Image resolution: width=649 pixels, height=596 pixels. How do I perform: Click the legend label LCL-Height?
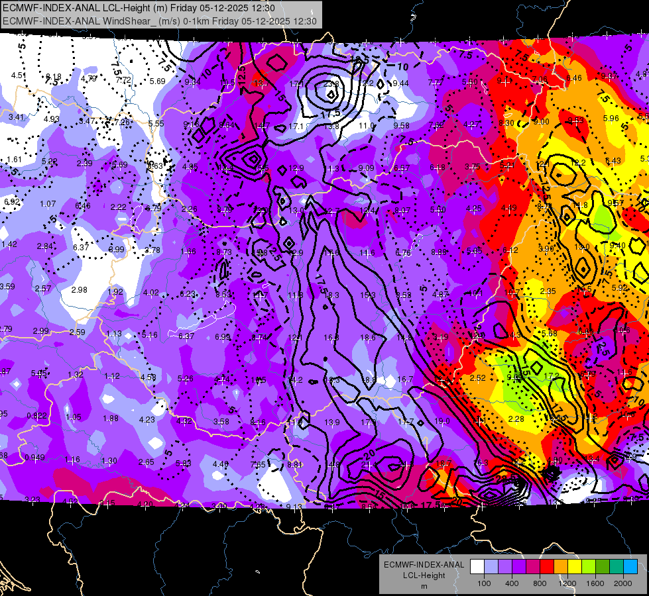click(424, 575)
